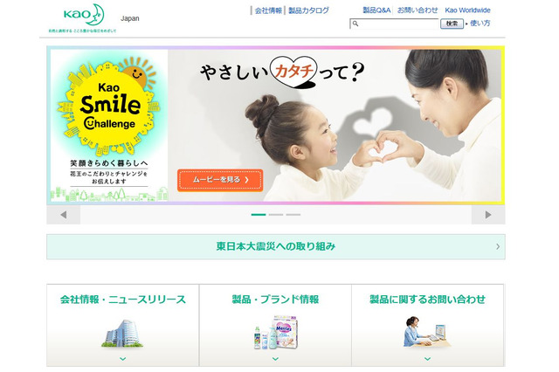The width and height of the screenshot is (559, 372).
Task: Open the 使い方 help link
Action: pos(480,24)
